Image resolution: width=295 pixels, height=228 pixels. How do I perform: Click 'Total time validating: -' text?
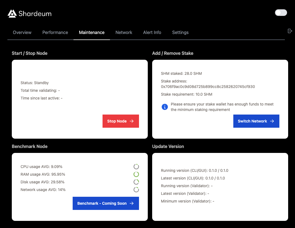(x=40, y=90)
